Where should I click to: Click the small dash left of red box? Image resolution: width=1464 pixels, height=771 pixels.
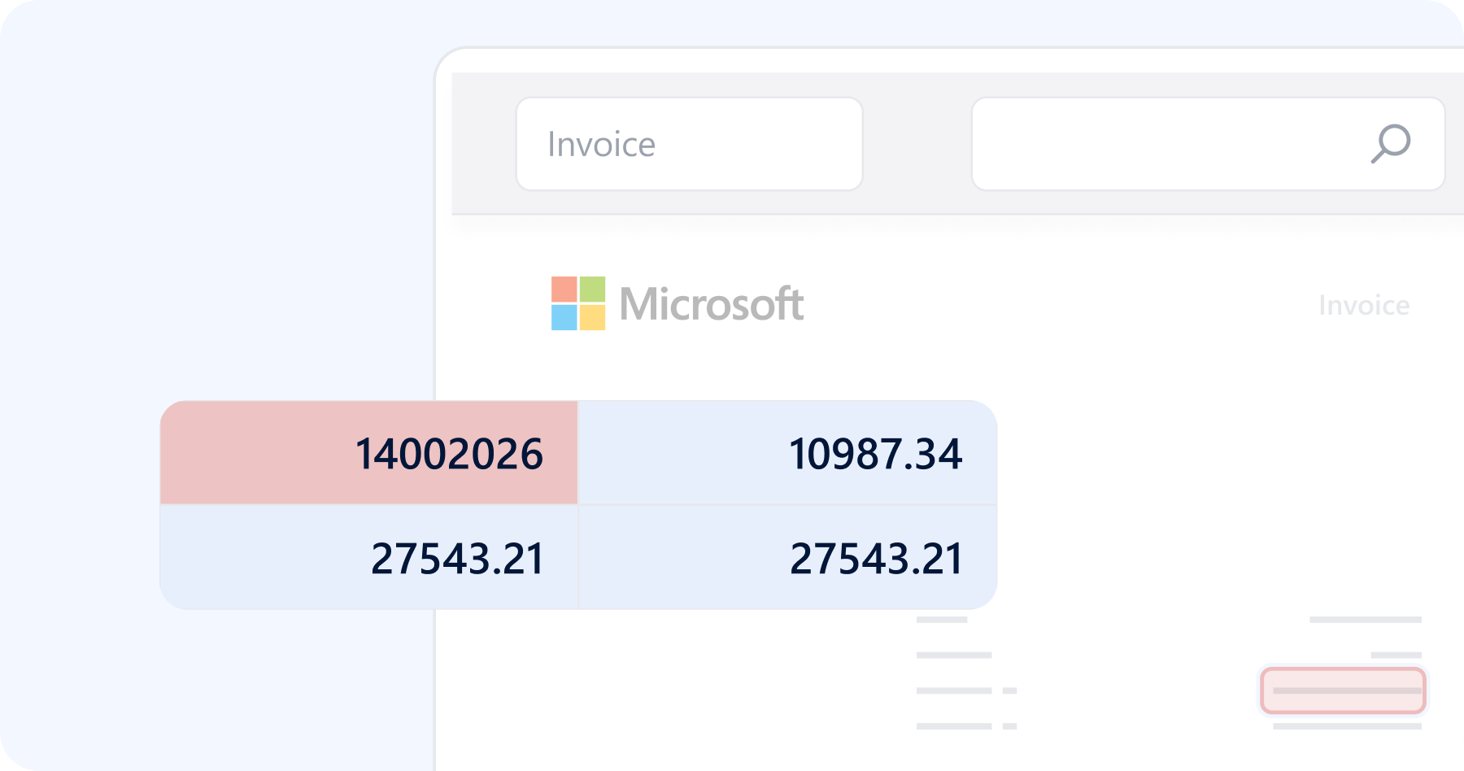tap(1009, 690)
